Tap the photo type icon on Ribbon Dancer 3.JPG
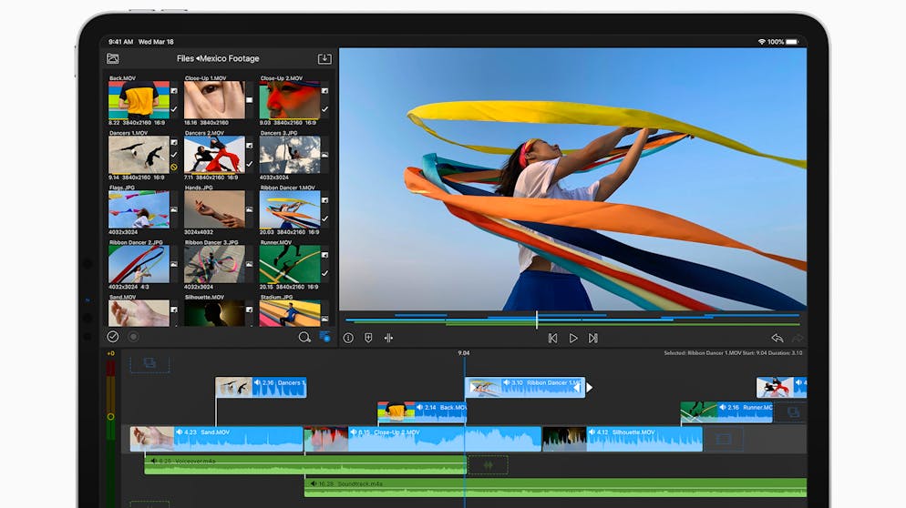The image size is (906, 508). coord(249,264)
